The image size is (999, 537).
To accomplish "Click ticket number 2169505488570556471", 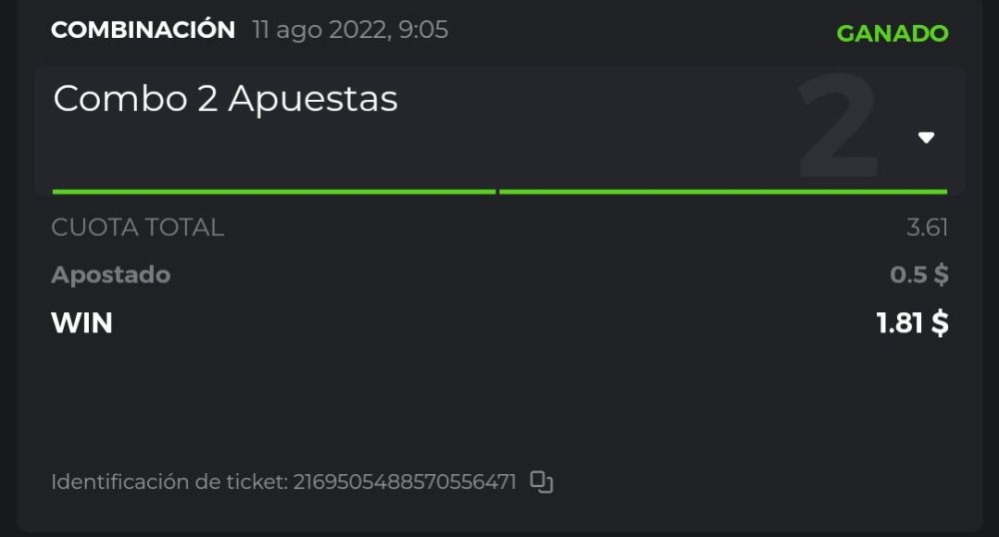I will tap(405, 482).
